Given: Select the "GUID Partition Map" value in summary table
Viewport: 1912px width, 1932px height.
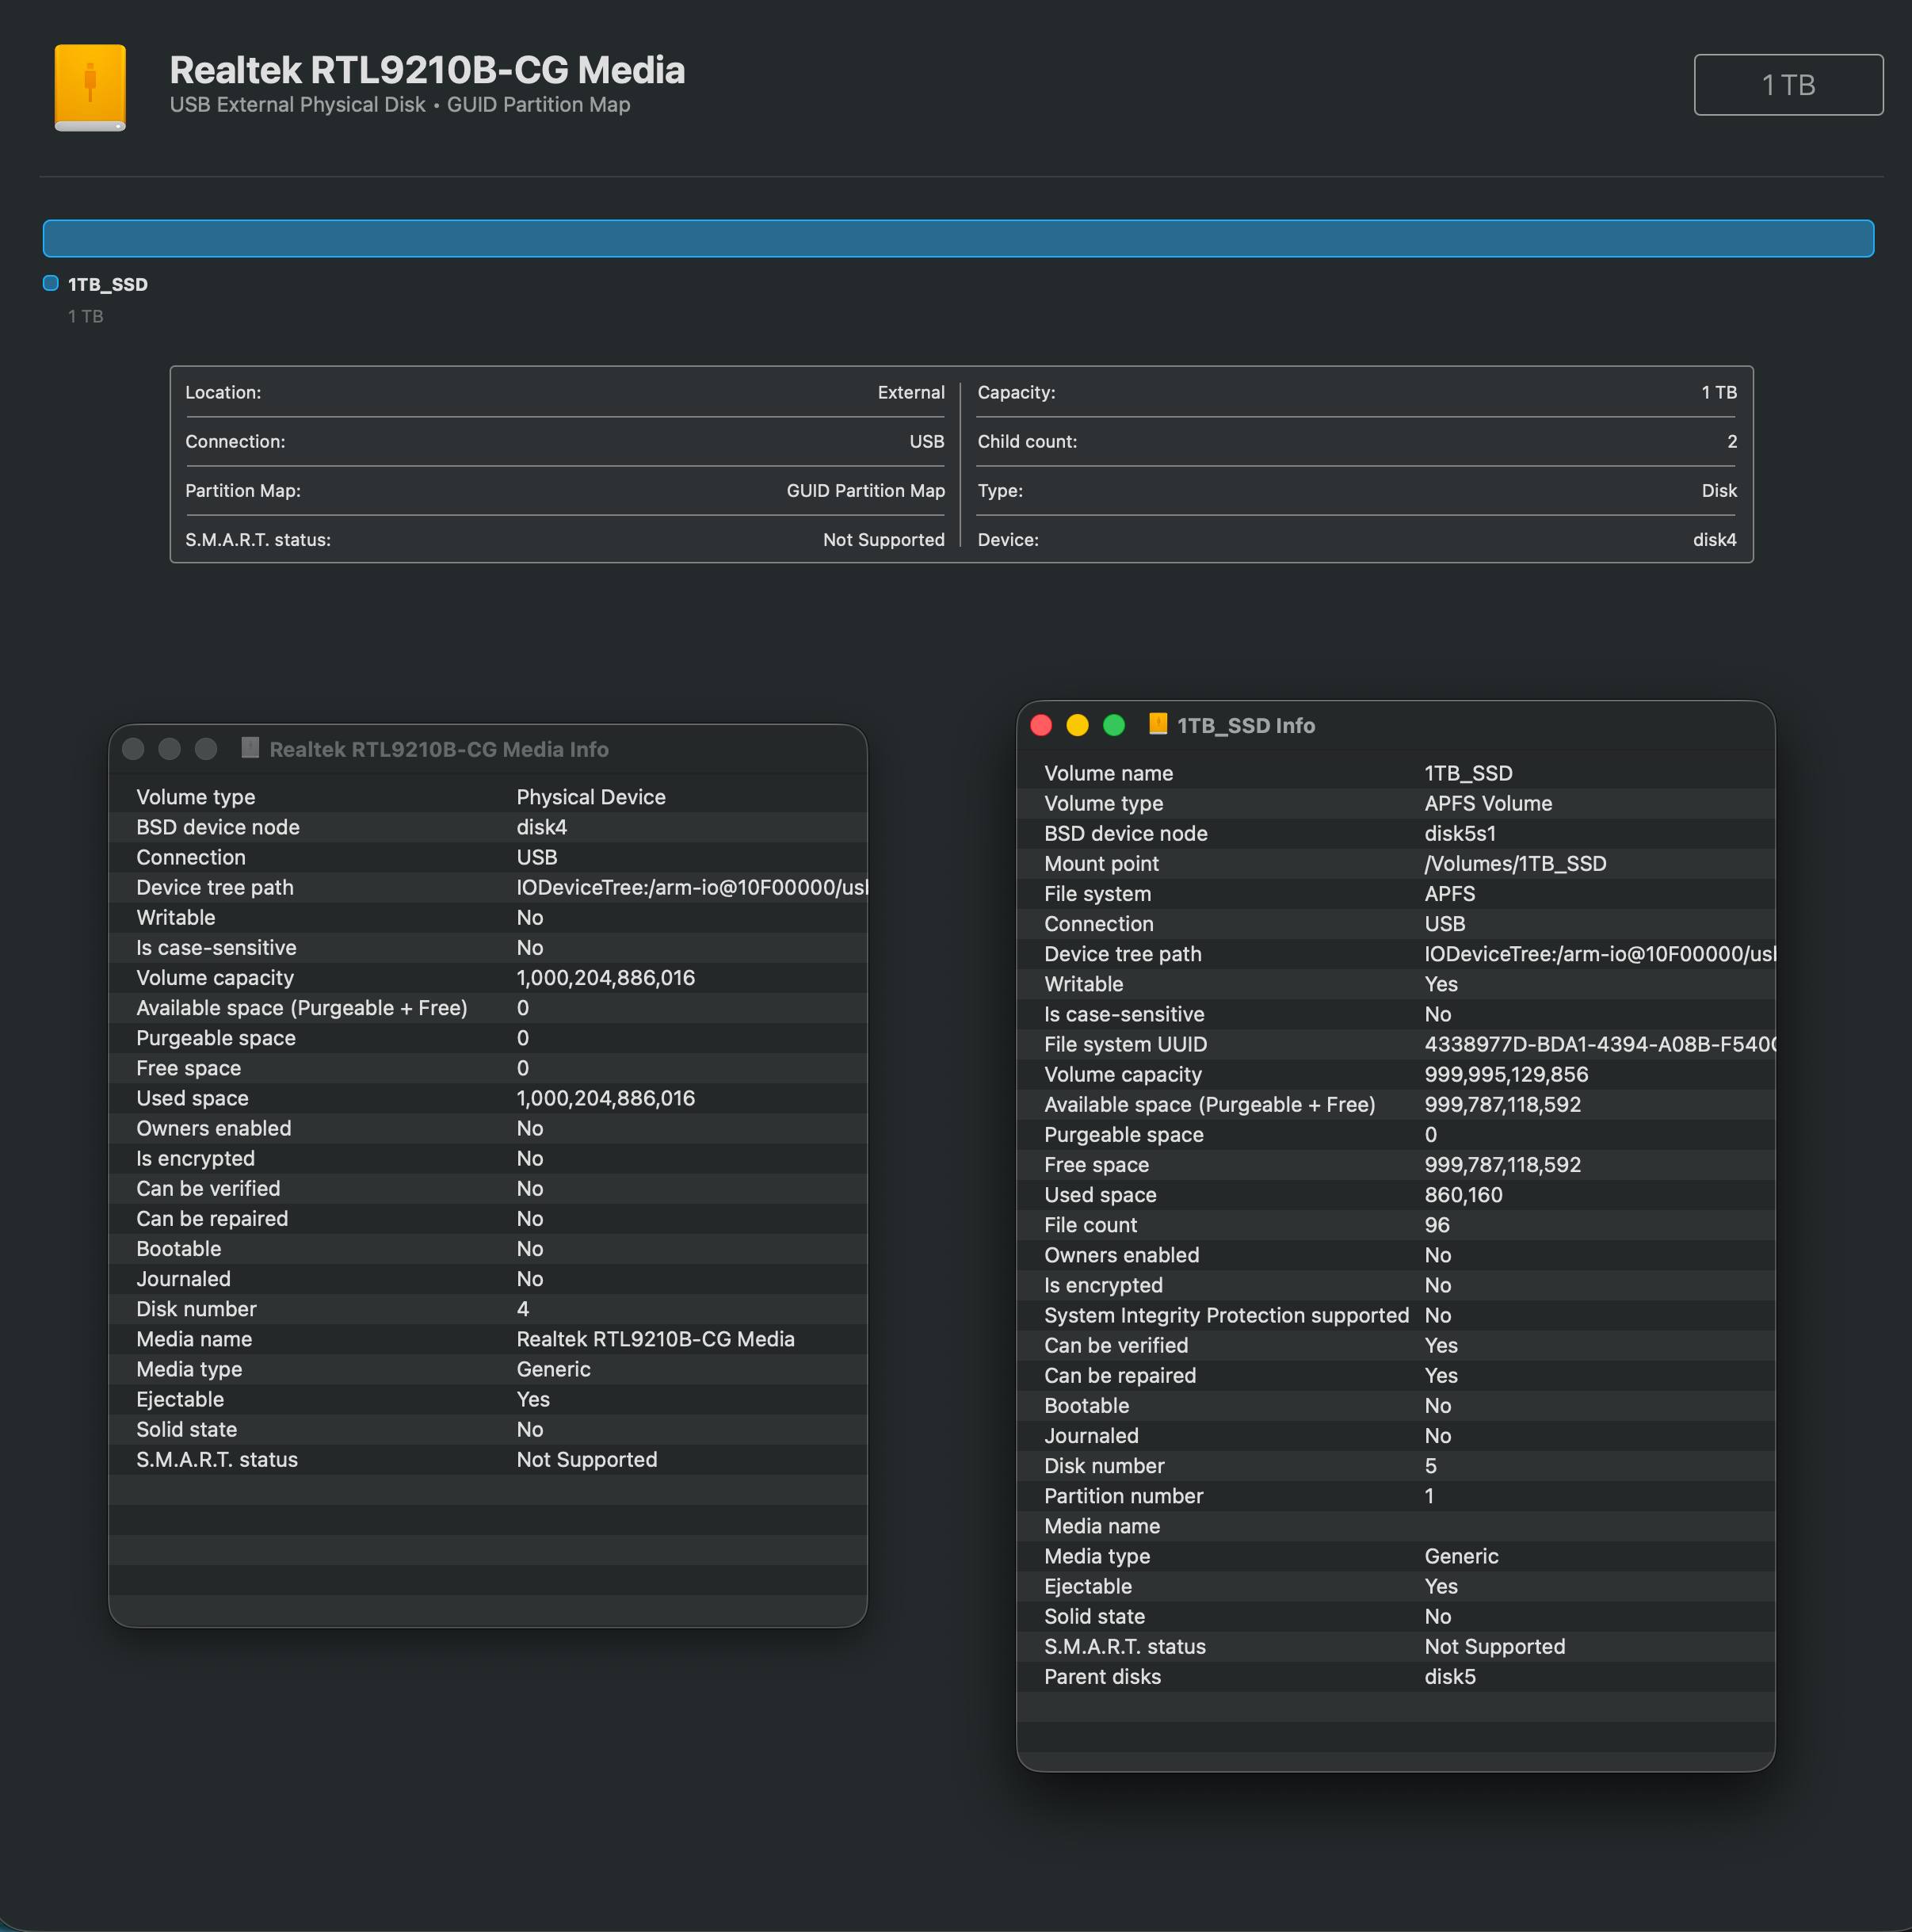Looking at the screenshot, I should click(x=865, y=490).
